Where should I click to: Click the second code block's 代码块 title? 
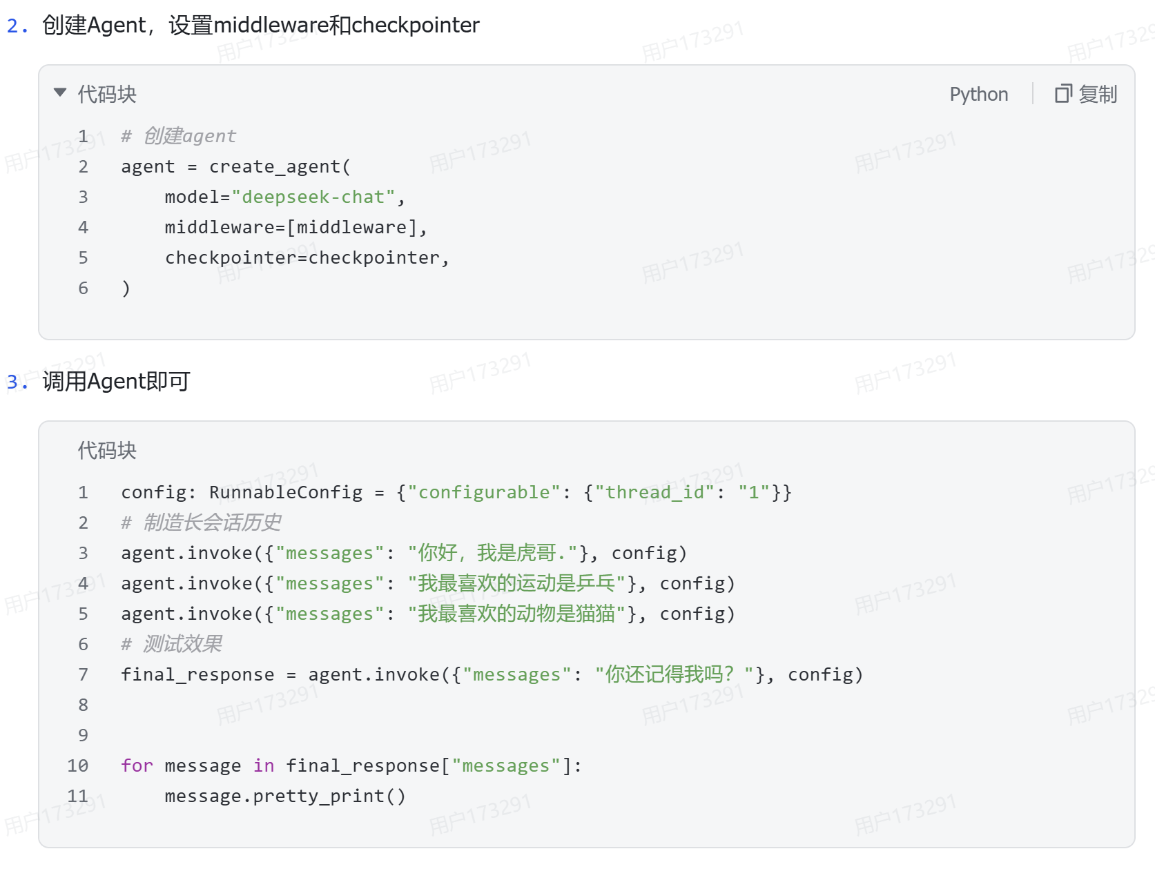coord(107,450)
